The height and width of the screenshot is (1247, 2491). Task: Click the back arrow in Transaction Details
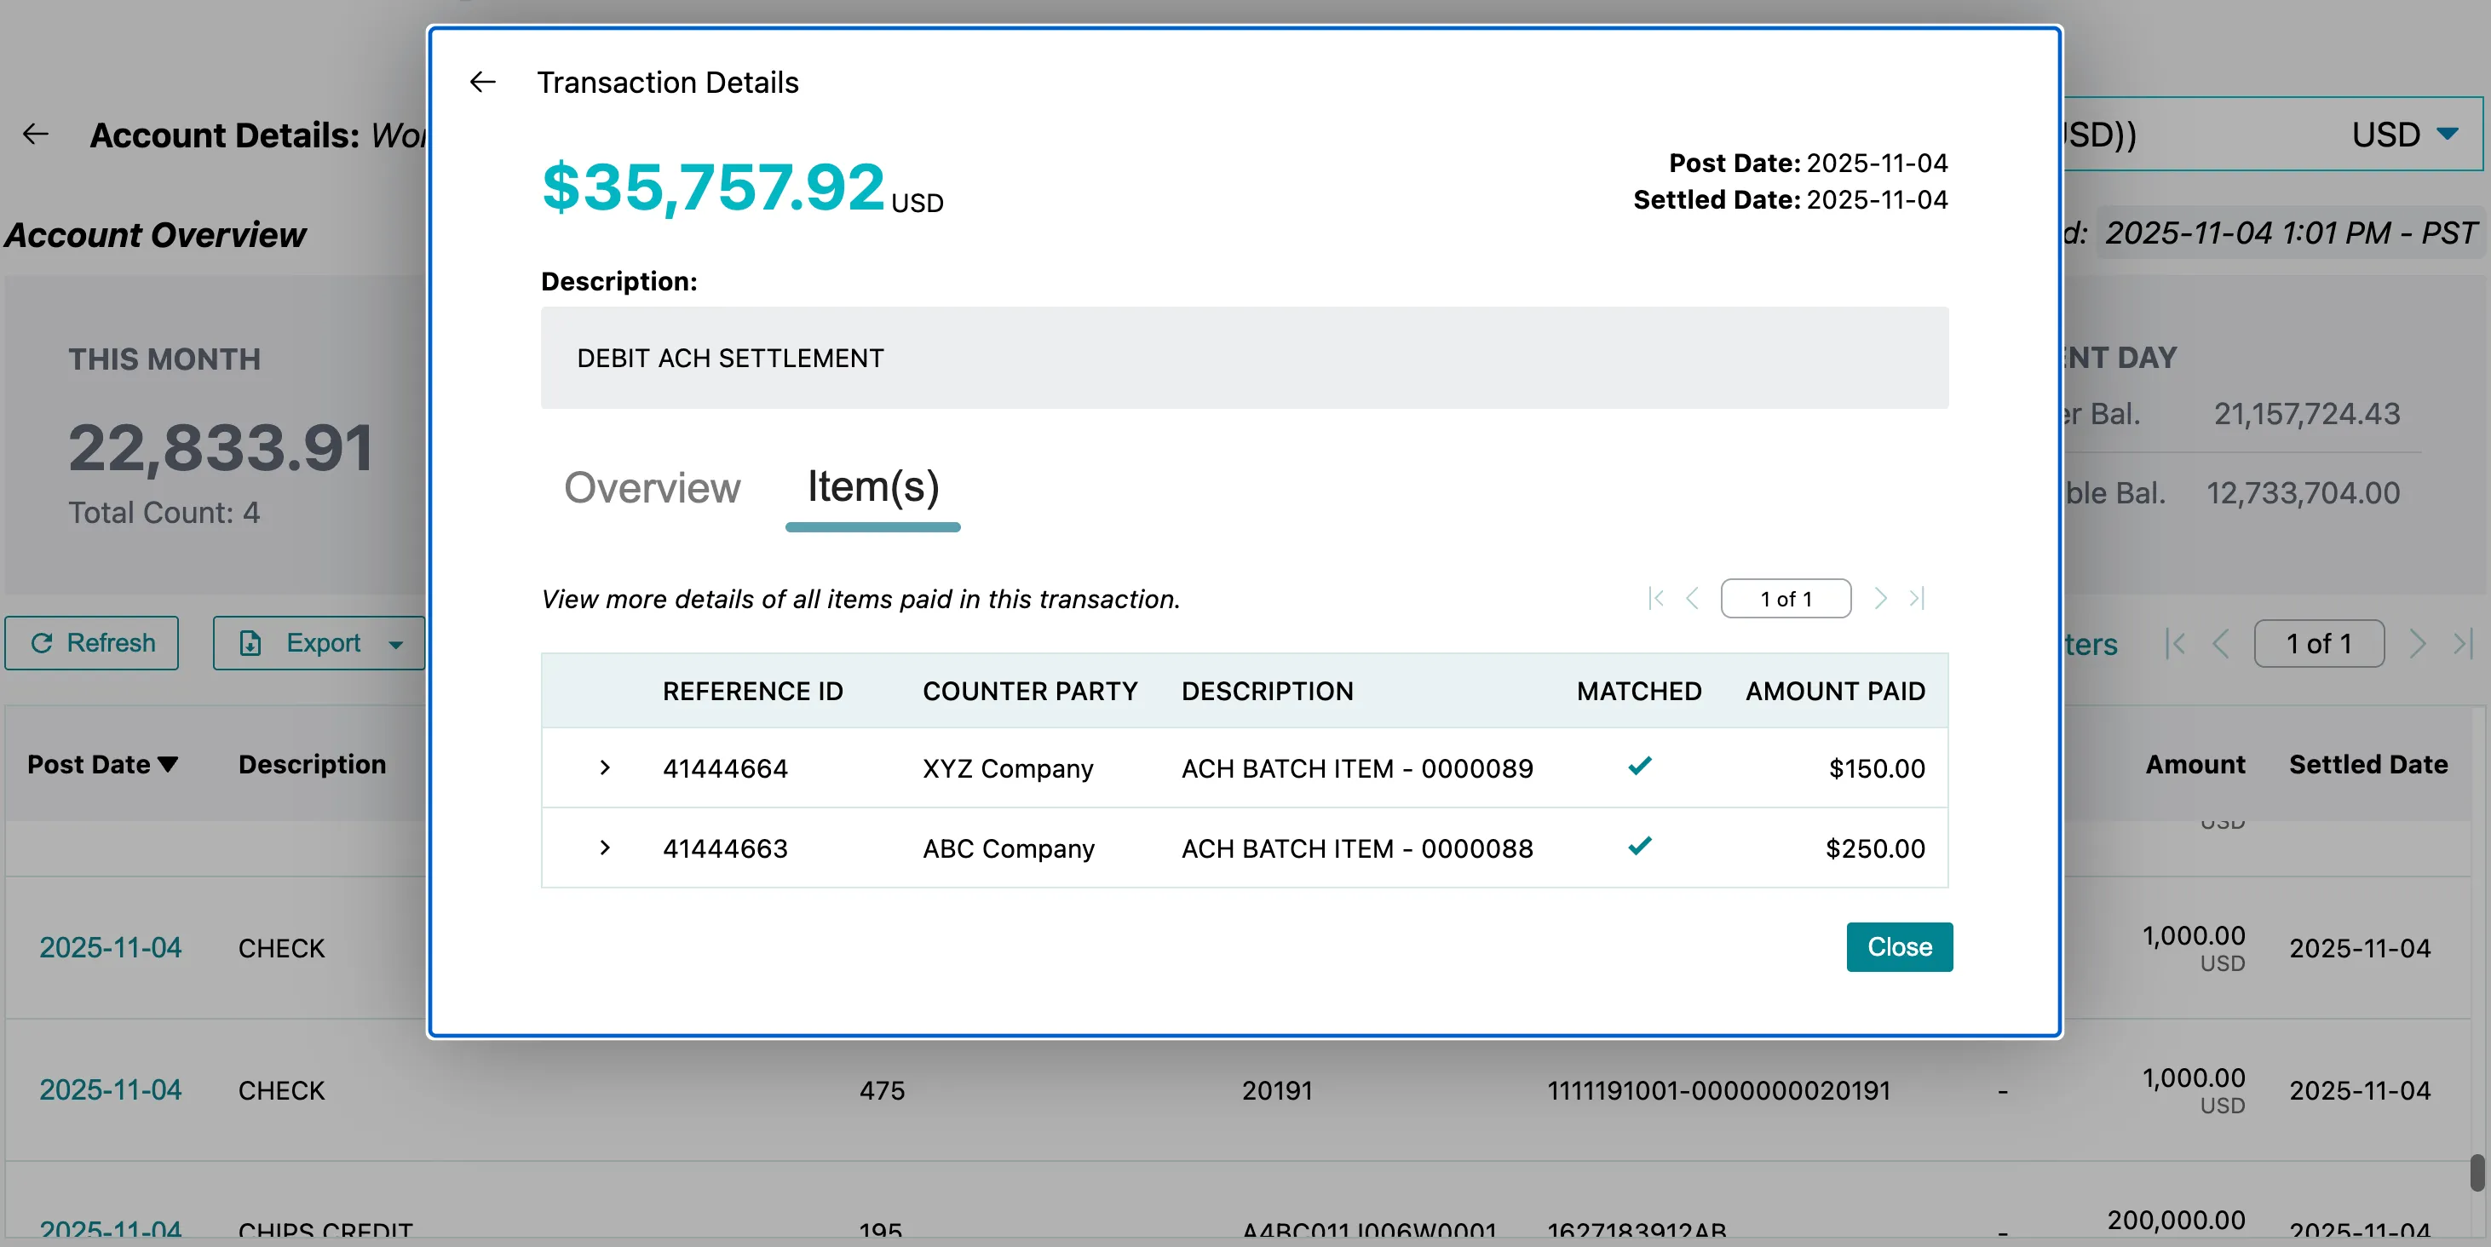pyautogui.click(x=482, y=82)
